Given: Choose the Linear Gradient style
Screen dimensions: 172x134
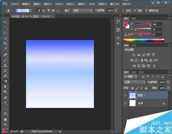Looking at the screenshot, I should click(39, 11).
